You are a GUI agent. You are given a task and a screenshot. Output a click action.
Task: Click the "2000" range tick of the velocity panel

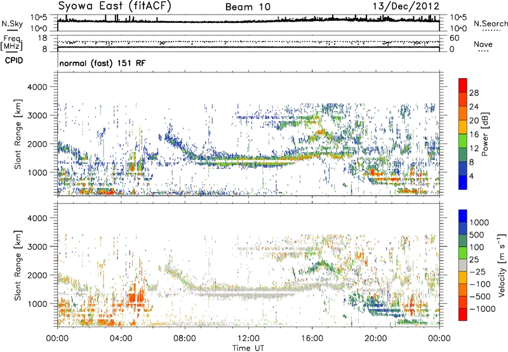coord(37,275)
